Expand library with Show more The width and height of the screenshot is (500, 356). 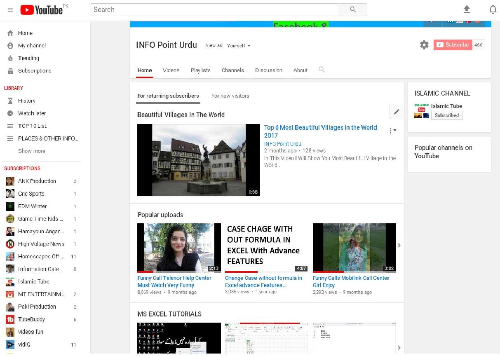32,151
